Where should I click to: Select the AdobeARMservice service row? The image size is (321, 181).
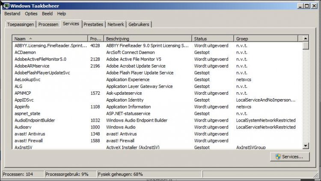[x=157, y=66]
